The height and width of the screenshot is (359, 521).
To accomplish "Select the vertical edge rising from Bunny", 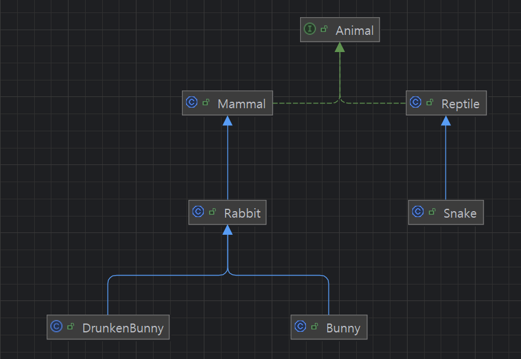I will click(328, 297).
